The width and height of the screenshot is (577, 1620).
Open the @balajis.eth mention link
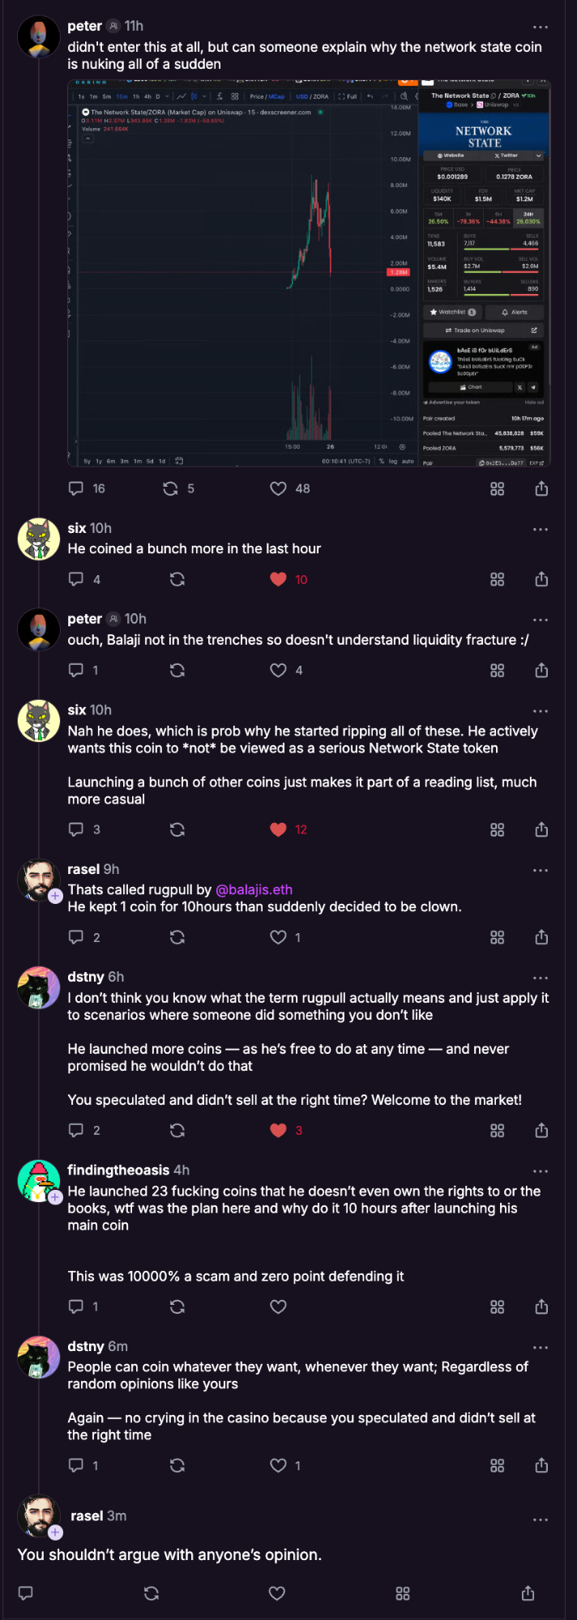point(254,889)
